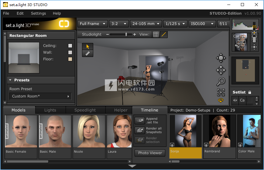
Task: Select the Ca item in the Setlist
Action: pos(242,100)
